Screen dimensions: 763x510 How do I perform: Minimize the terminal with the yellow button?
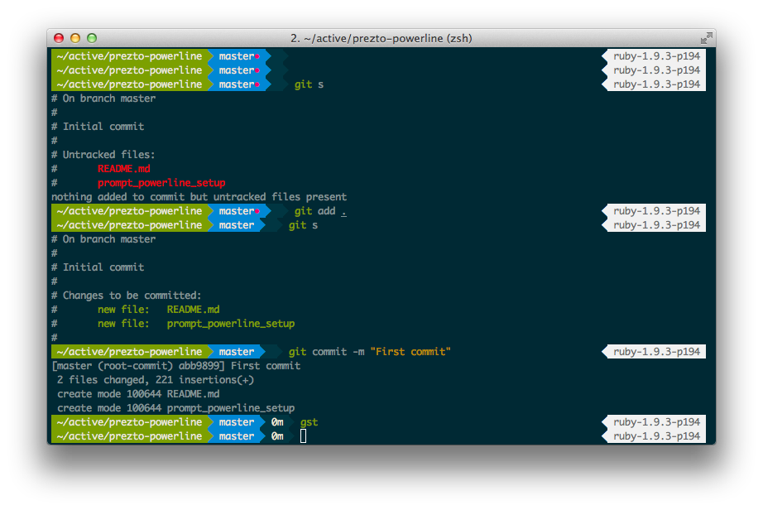pyautogui.click(x=75, y=38)
